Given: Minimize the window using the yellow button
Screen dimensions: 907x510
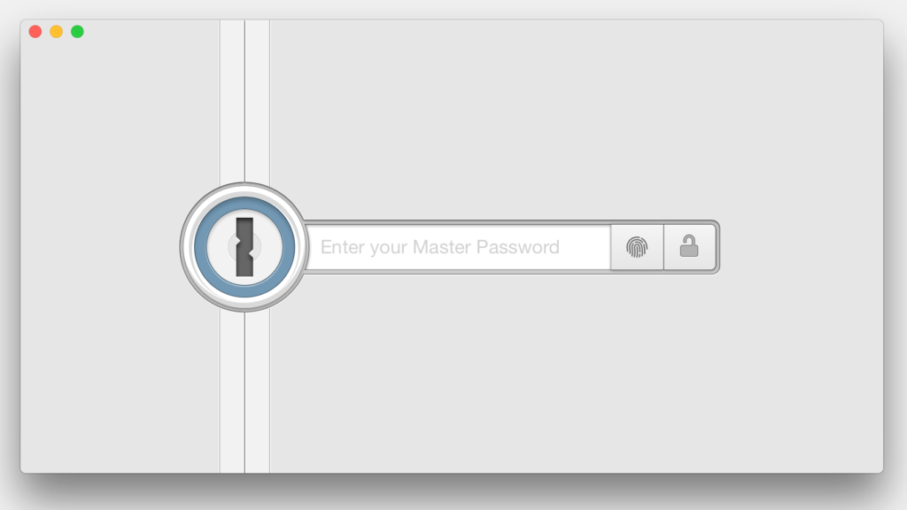Looking at the screenshot, I should [56, 32].
